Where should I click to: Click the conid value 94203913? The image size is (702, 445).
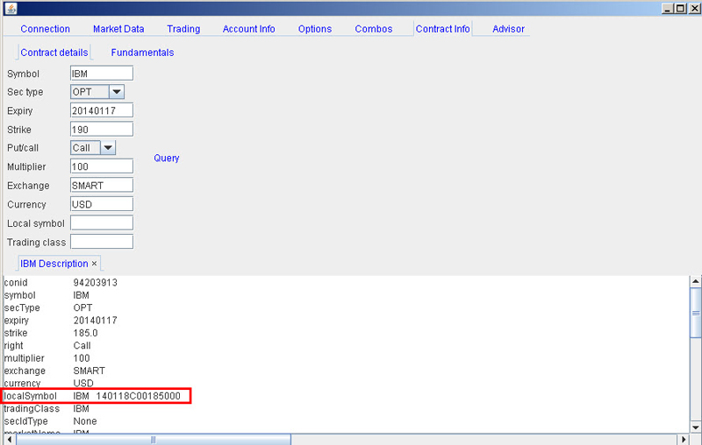(96, 283)
